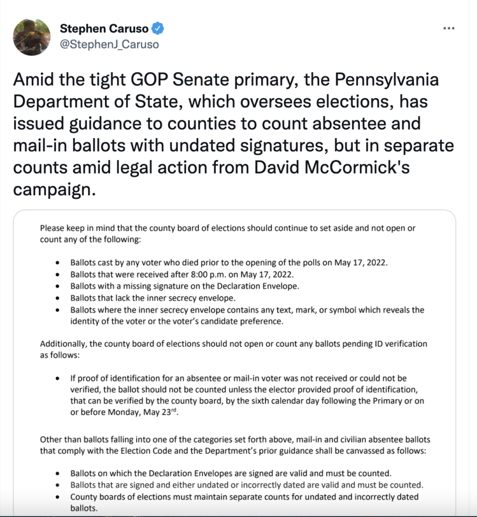
Task: Click the 'Additionally, the county board' paragraph
Action: (x=233, y=349)
